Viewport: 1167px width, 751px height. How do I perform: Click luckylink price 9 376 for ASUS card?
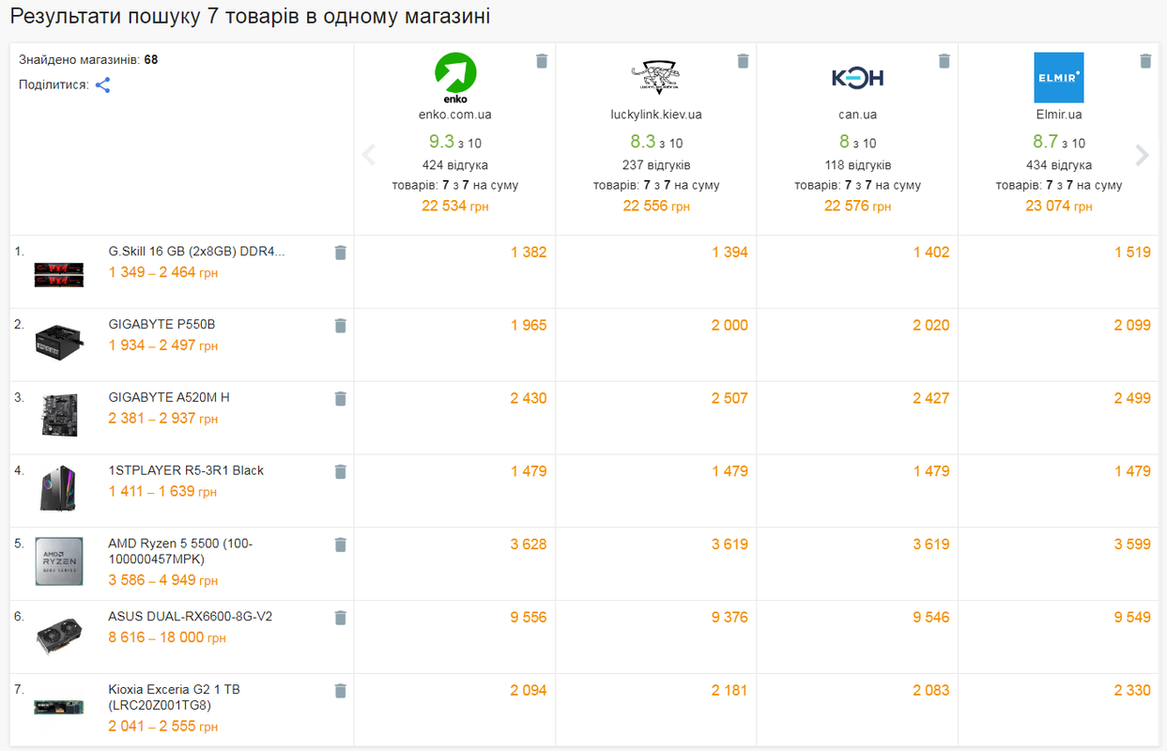[x=729, y=617]
